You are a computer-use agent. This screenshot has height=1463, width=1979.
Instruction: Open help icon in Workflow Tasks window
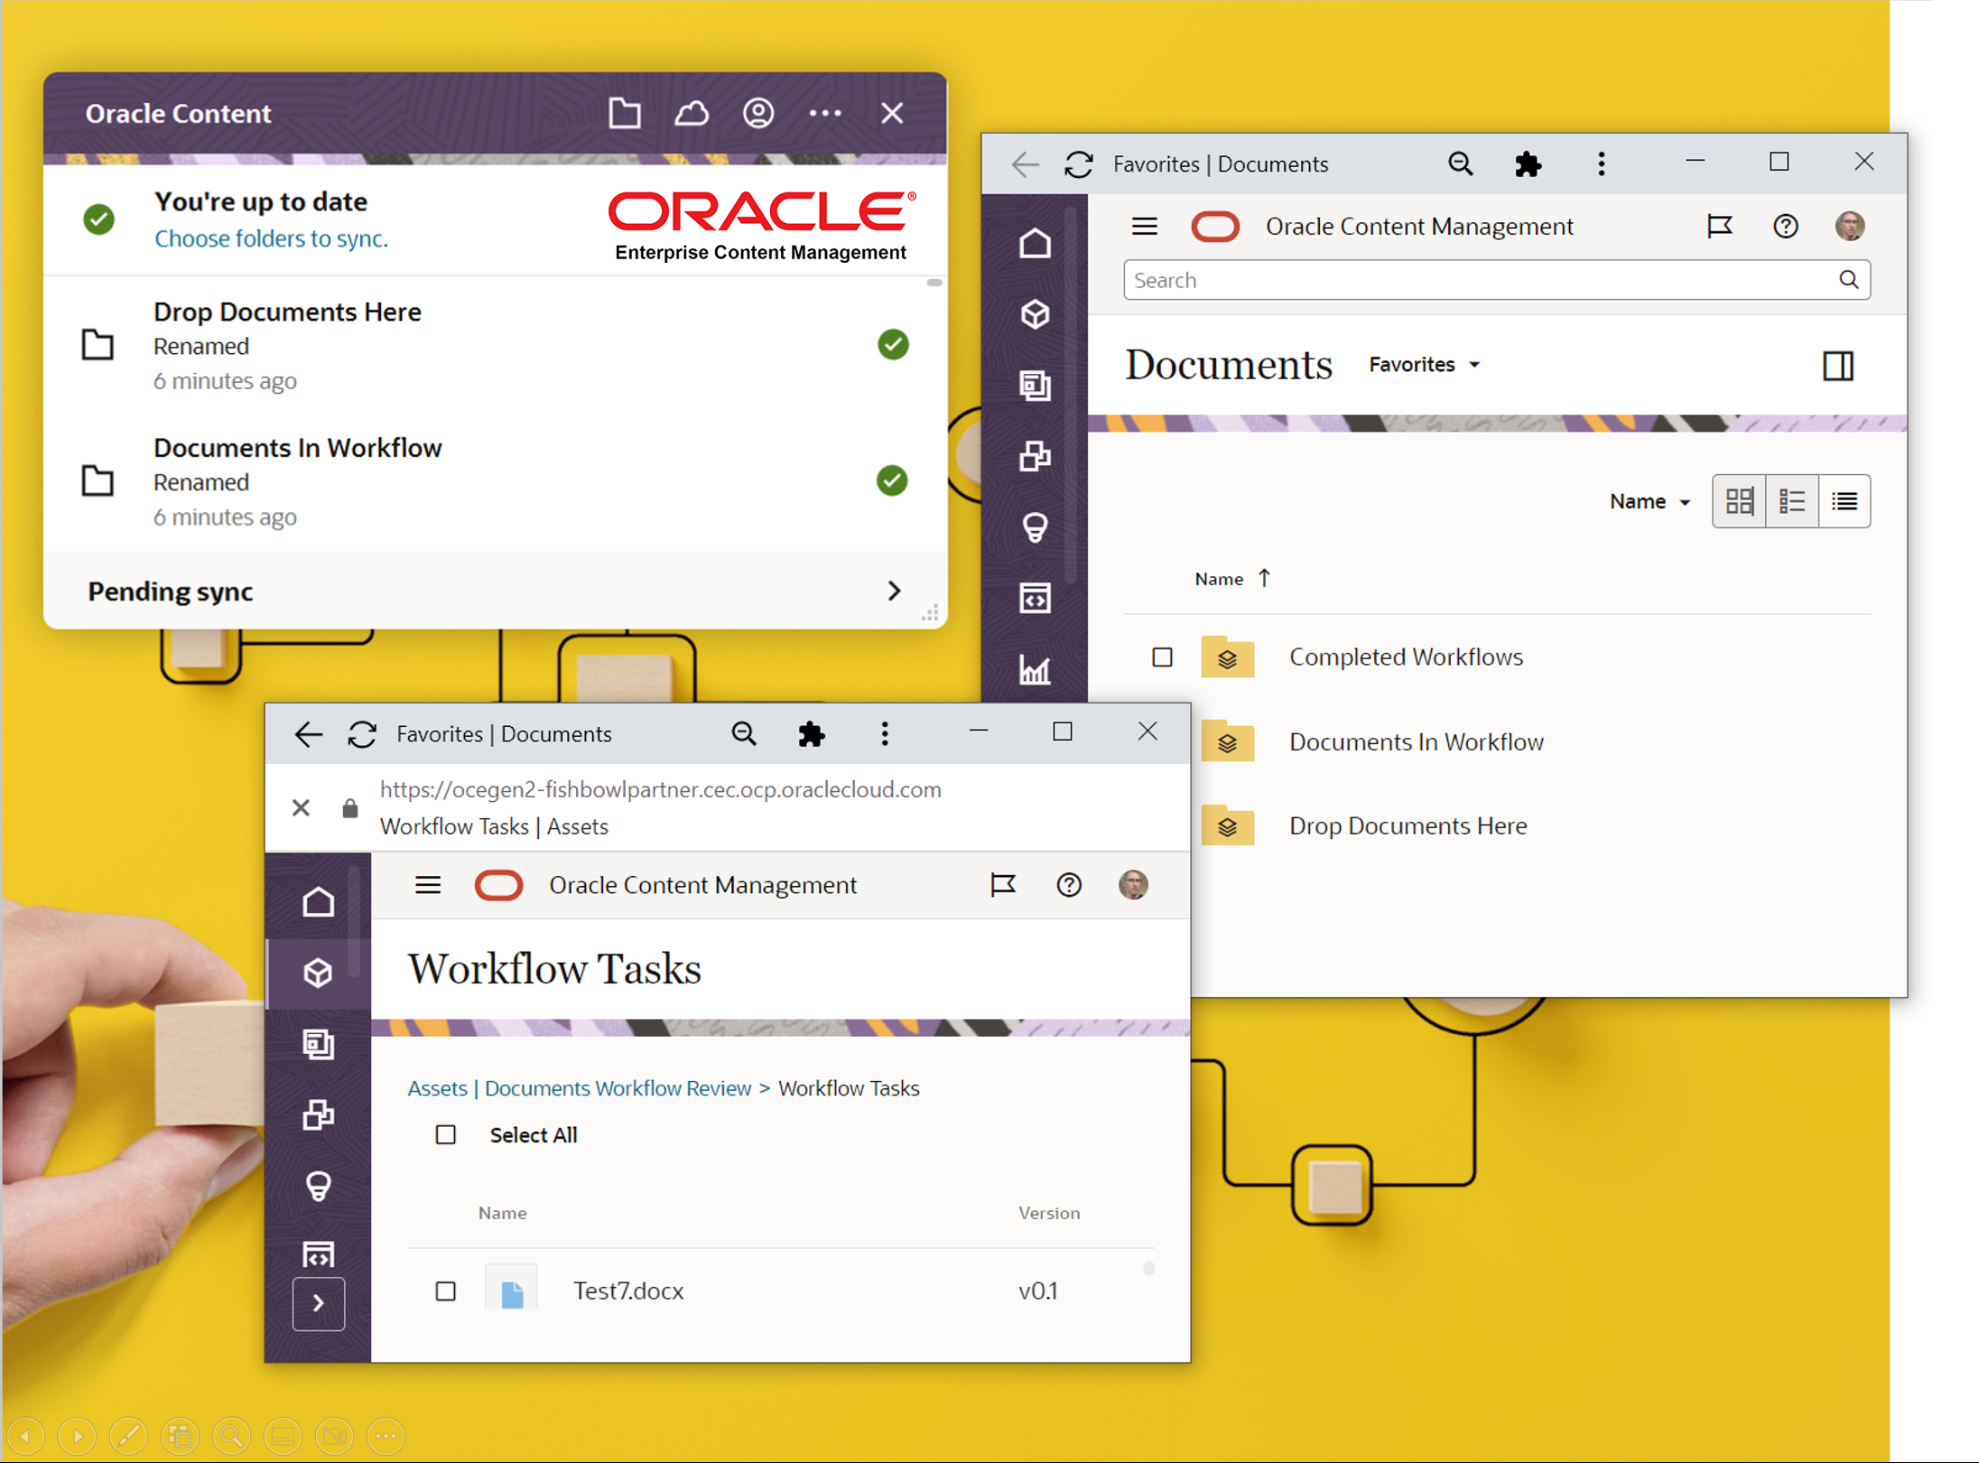coord(1069,885)
